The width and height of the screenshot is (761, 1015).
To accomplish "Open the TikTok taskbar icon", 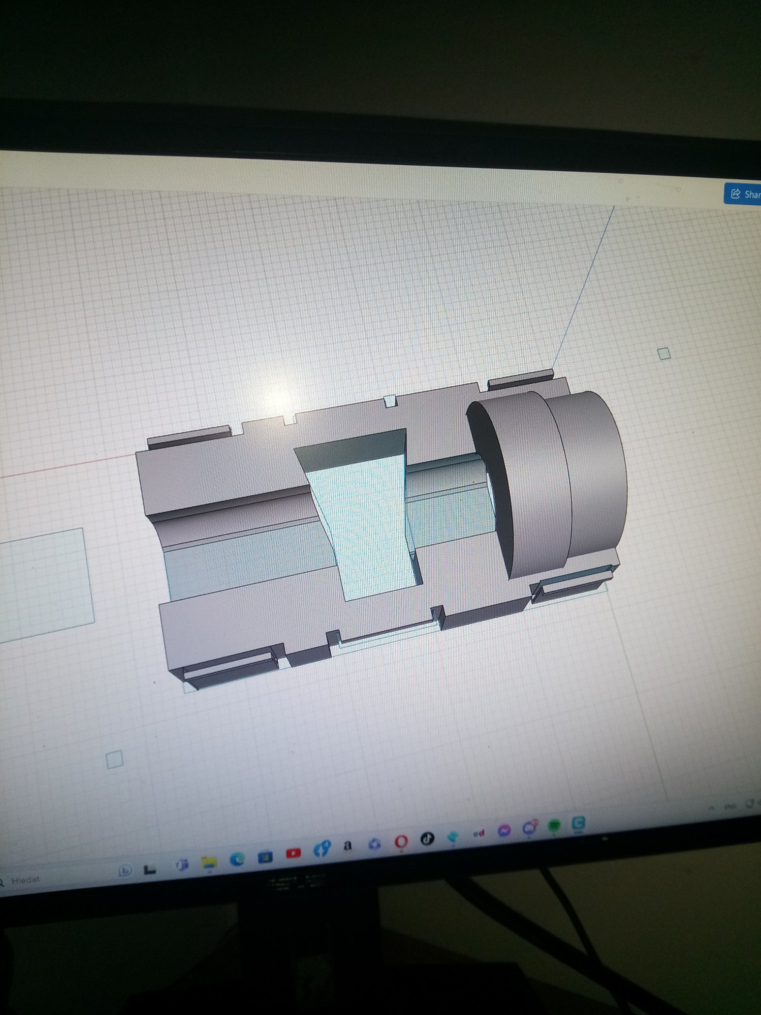I will click(427, 839).
